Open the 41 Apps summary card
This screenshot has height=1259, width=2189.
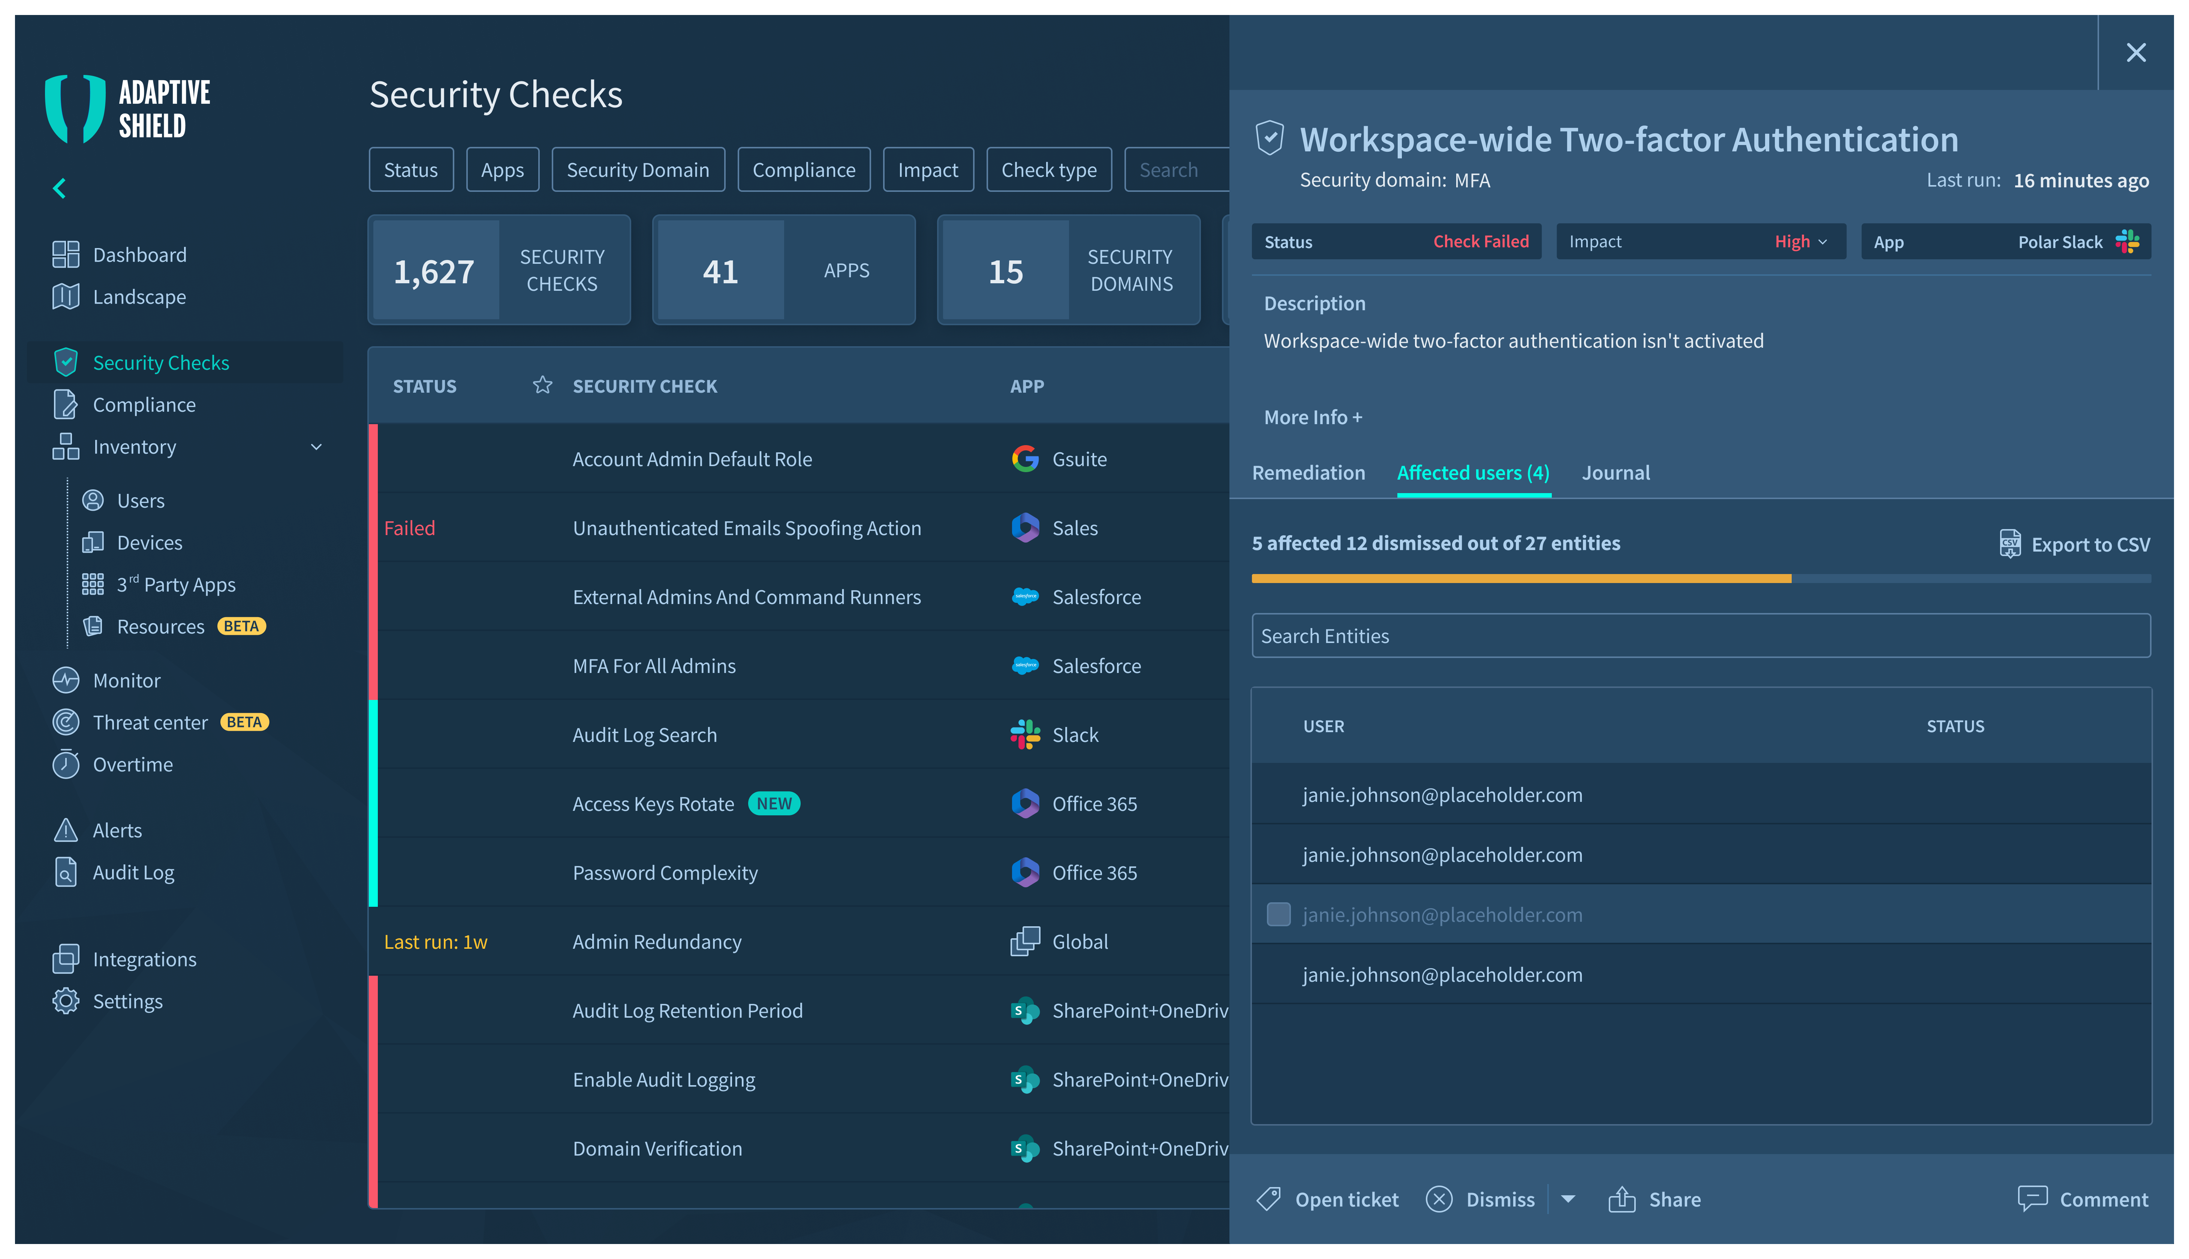[x=783, y=271]
